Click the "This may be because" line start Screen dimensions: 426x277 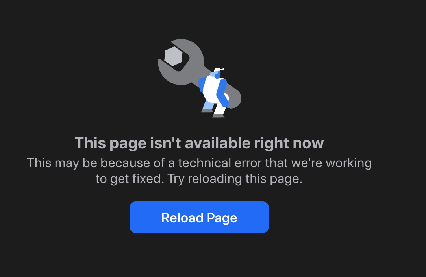tap(89, 163)
